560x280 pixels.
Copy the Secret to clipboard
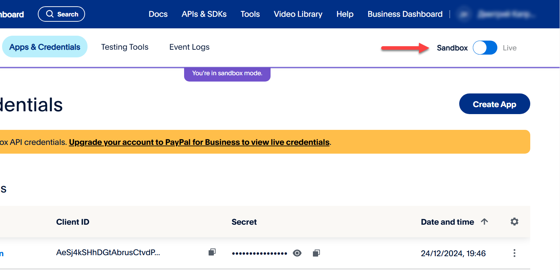(x=316, y=253)
